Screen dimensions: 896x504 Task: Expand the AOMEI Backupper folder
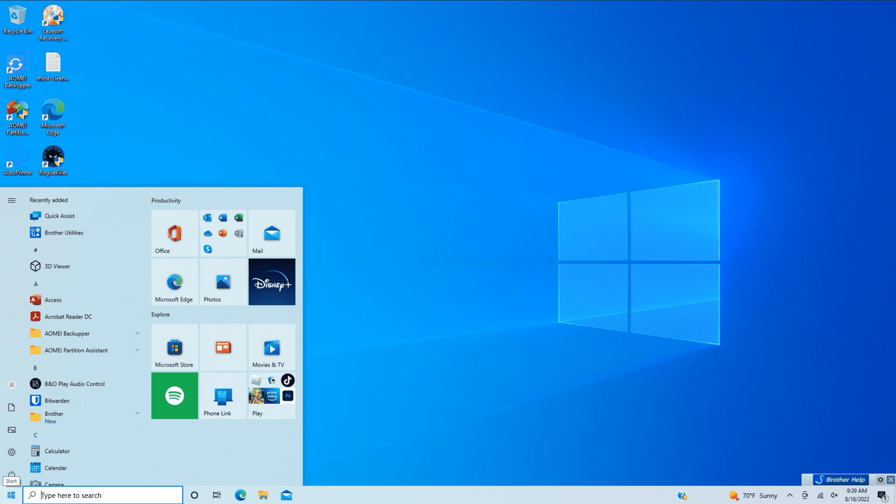click(x=137, y=333)
